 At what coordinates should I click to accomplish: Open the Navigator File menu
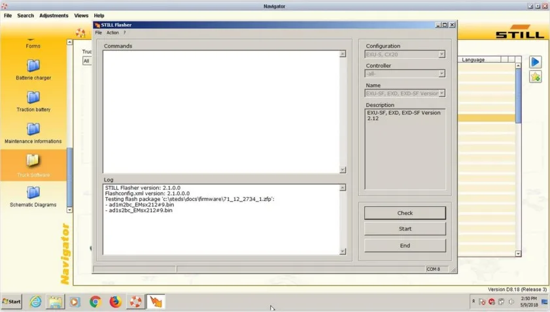[x=8, y=16]
